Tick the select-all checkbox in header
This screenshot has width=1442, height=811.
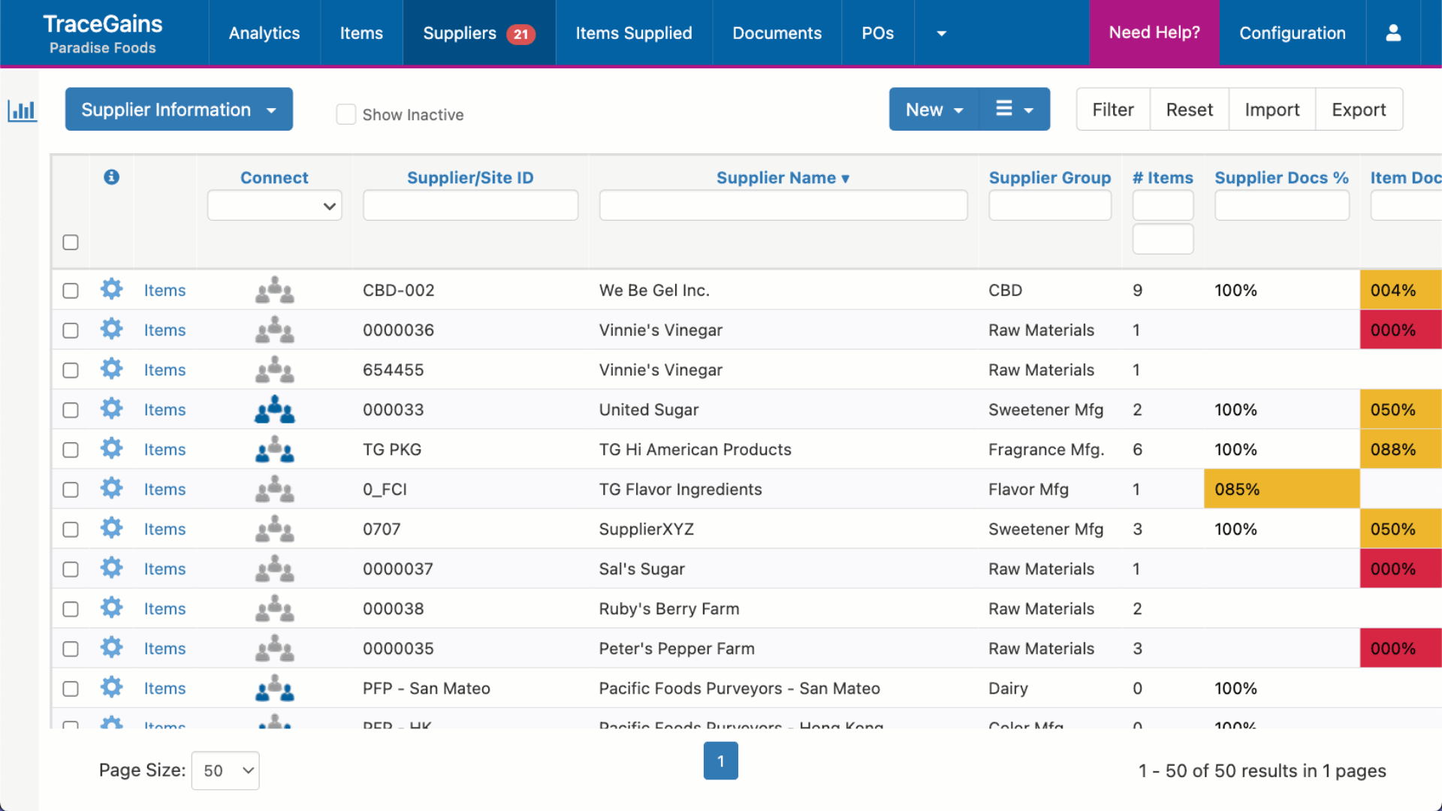coord(71,243)
